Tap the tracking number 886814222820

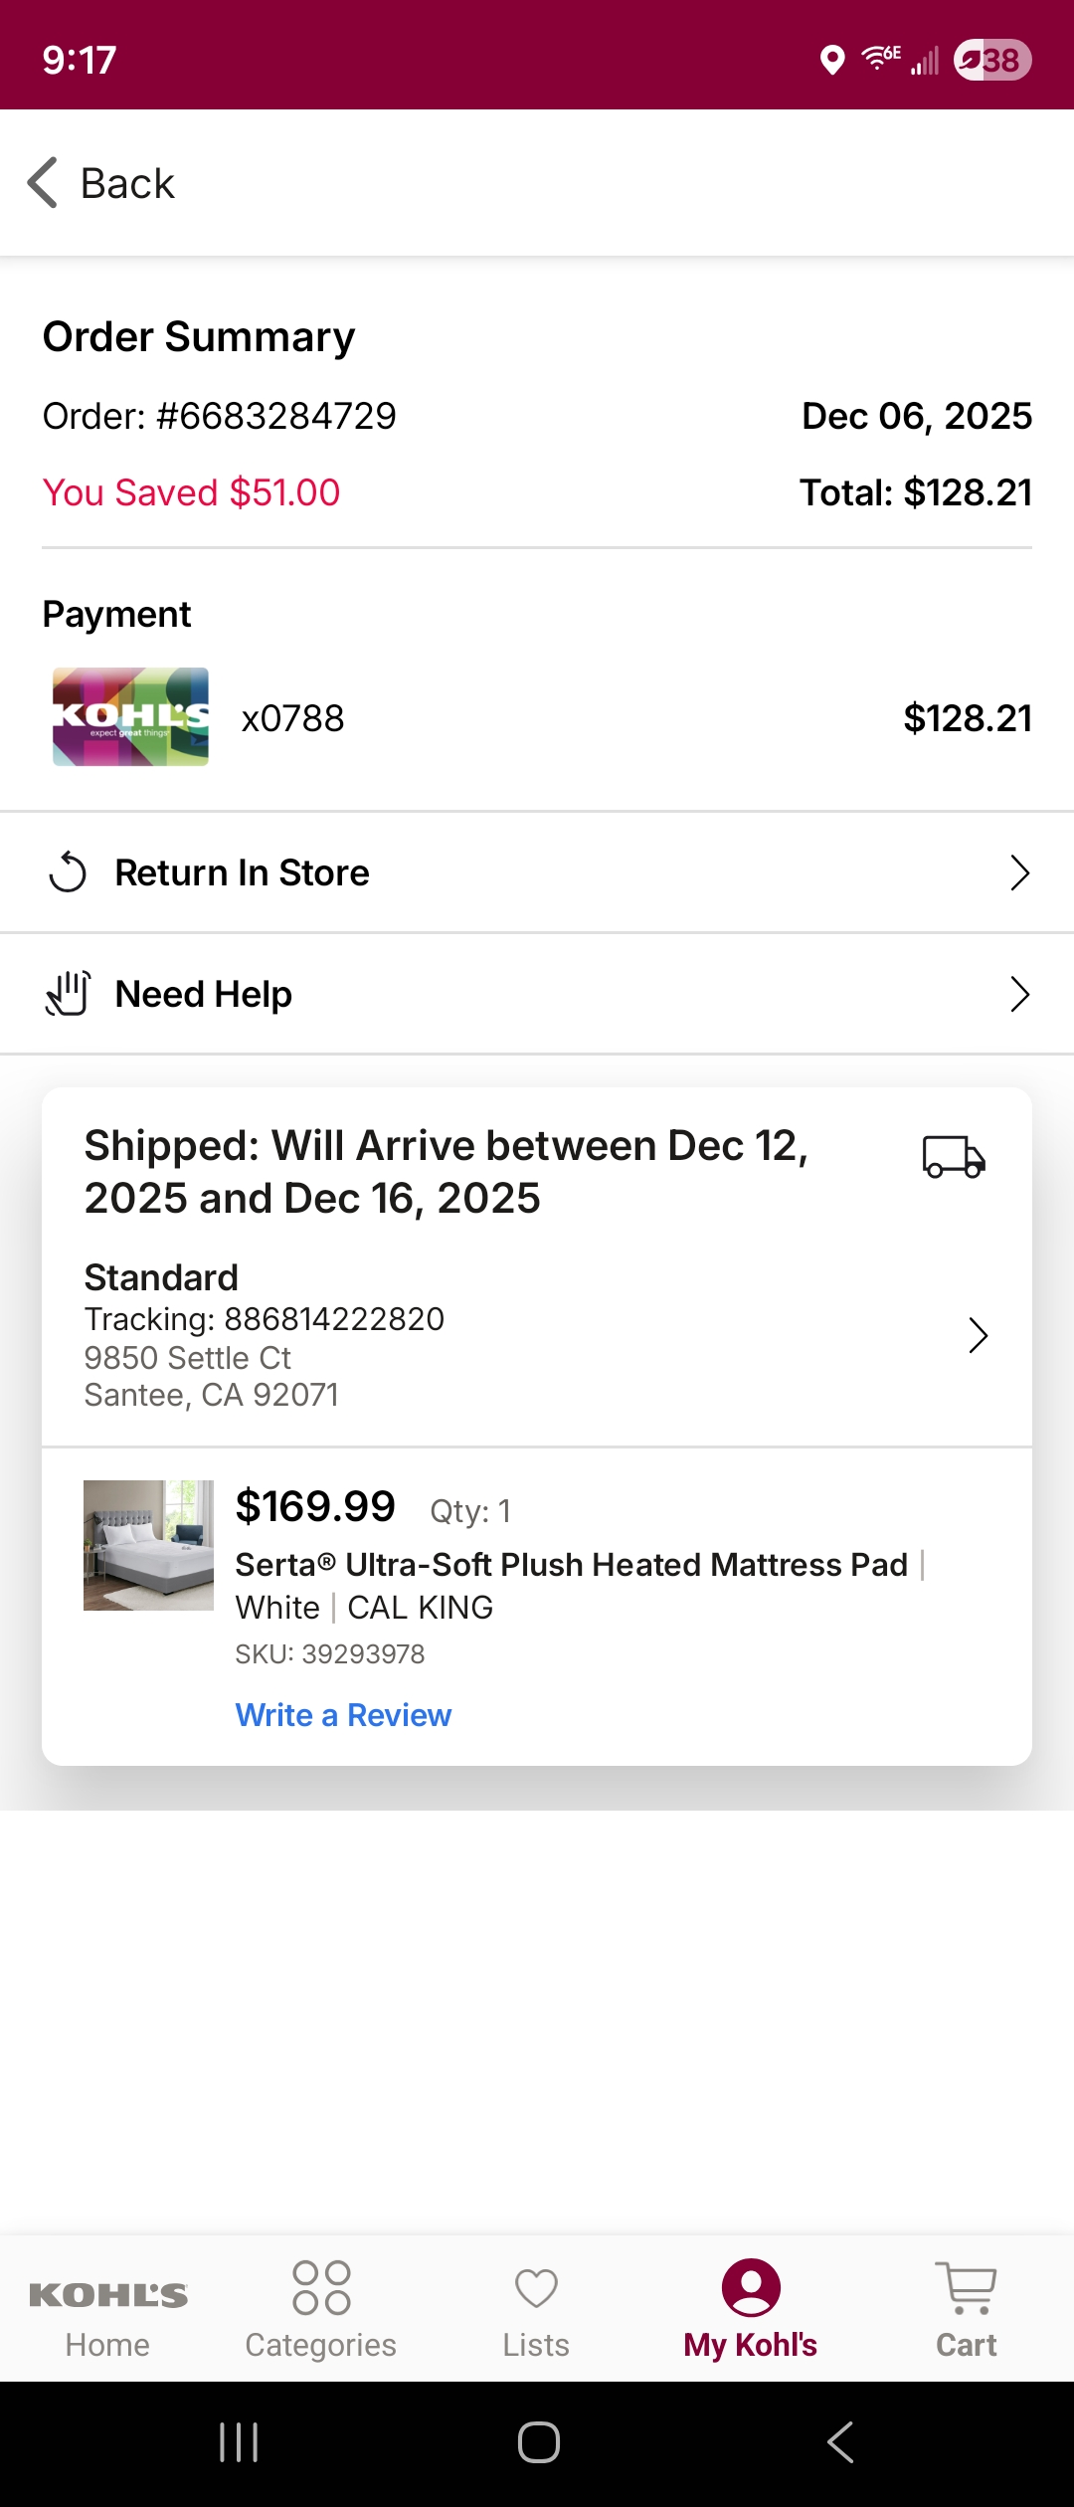point(334,1319)
